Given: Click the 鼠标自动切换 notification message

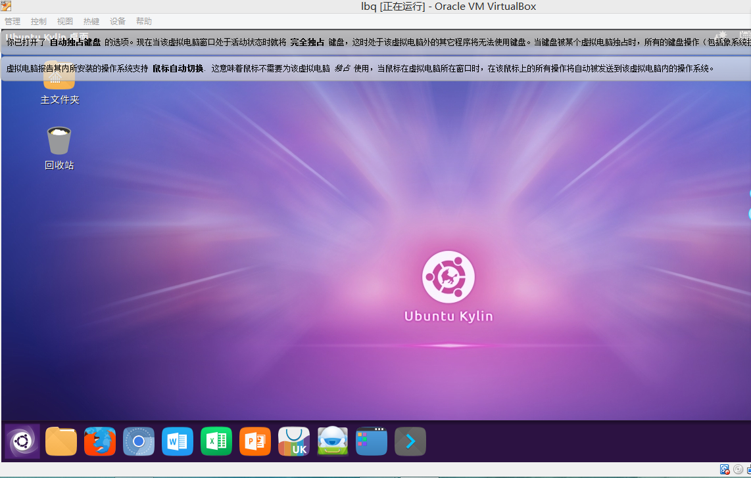Looking at the screenshot, I should point(375,68).
